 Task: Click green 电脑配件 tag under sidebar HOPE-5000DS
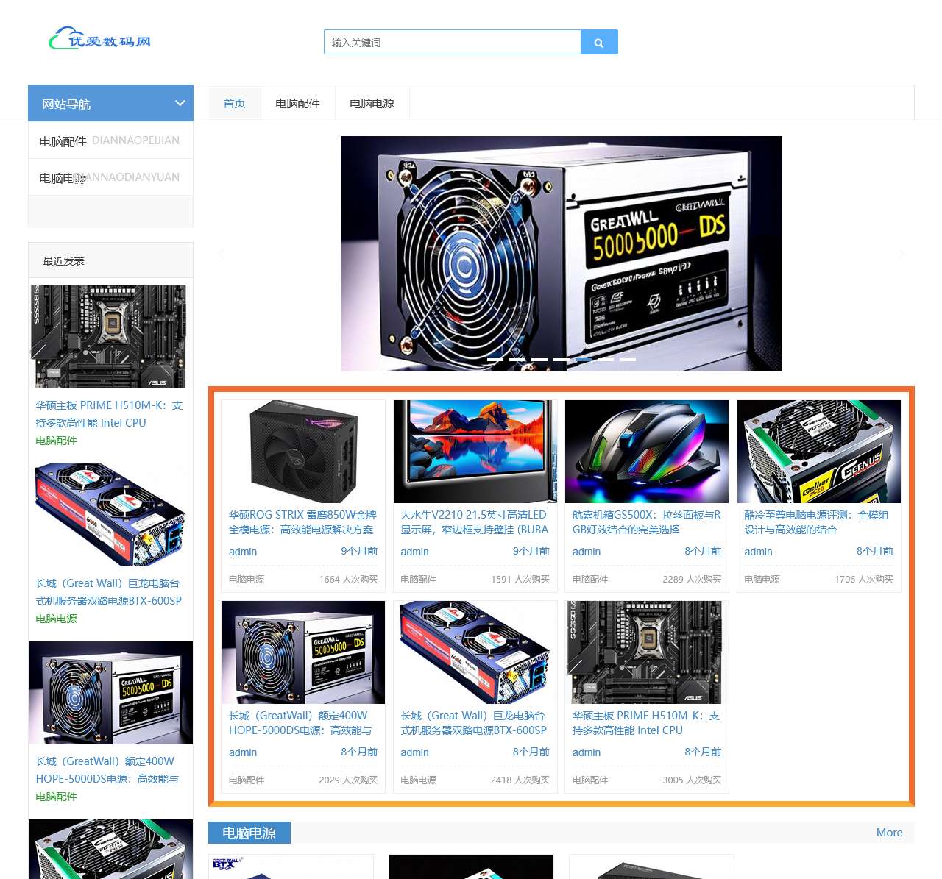56,797
